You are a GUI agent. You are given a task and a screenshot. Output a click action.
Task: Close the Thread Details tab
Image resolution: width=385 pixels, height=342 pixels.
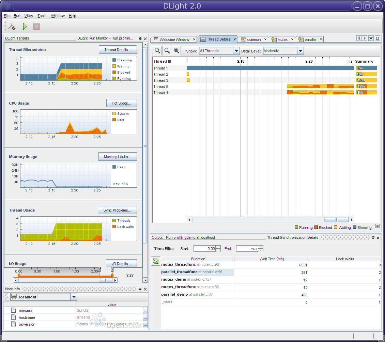[235, 39]
